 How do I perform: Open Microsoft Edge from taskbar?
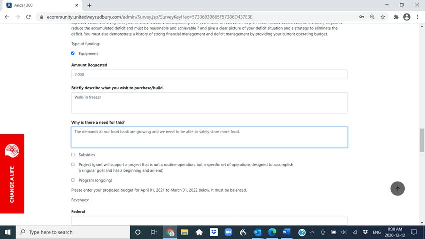pyautogui.click(x=272, y=232)
